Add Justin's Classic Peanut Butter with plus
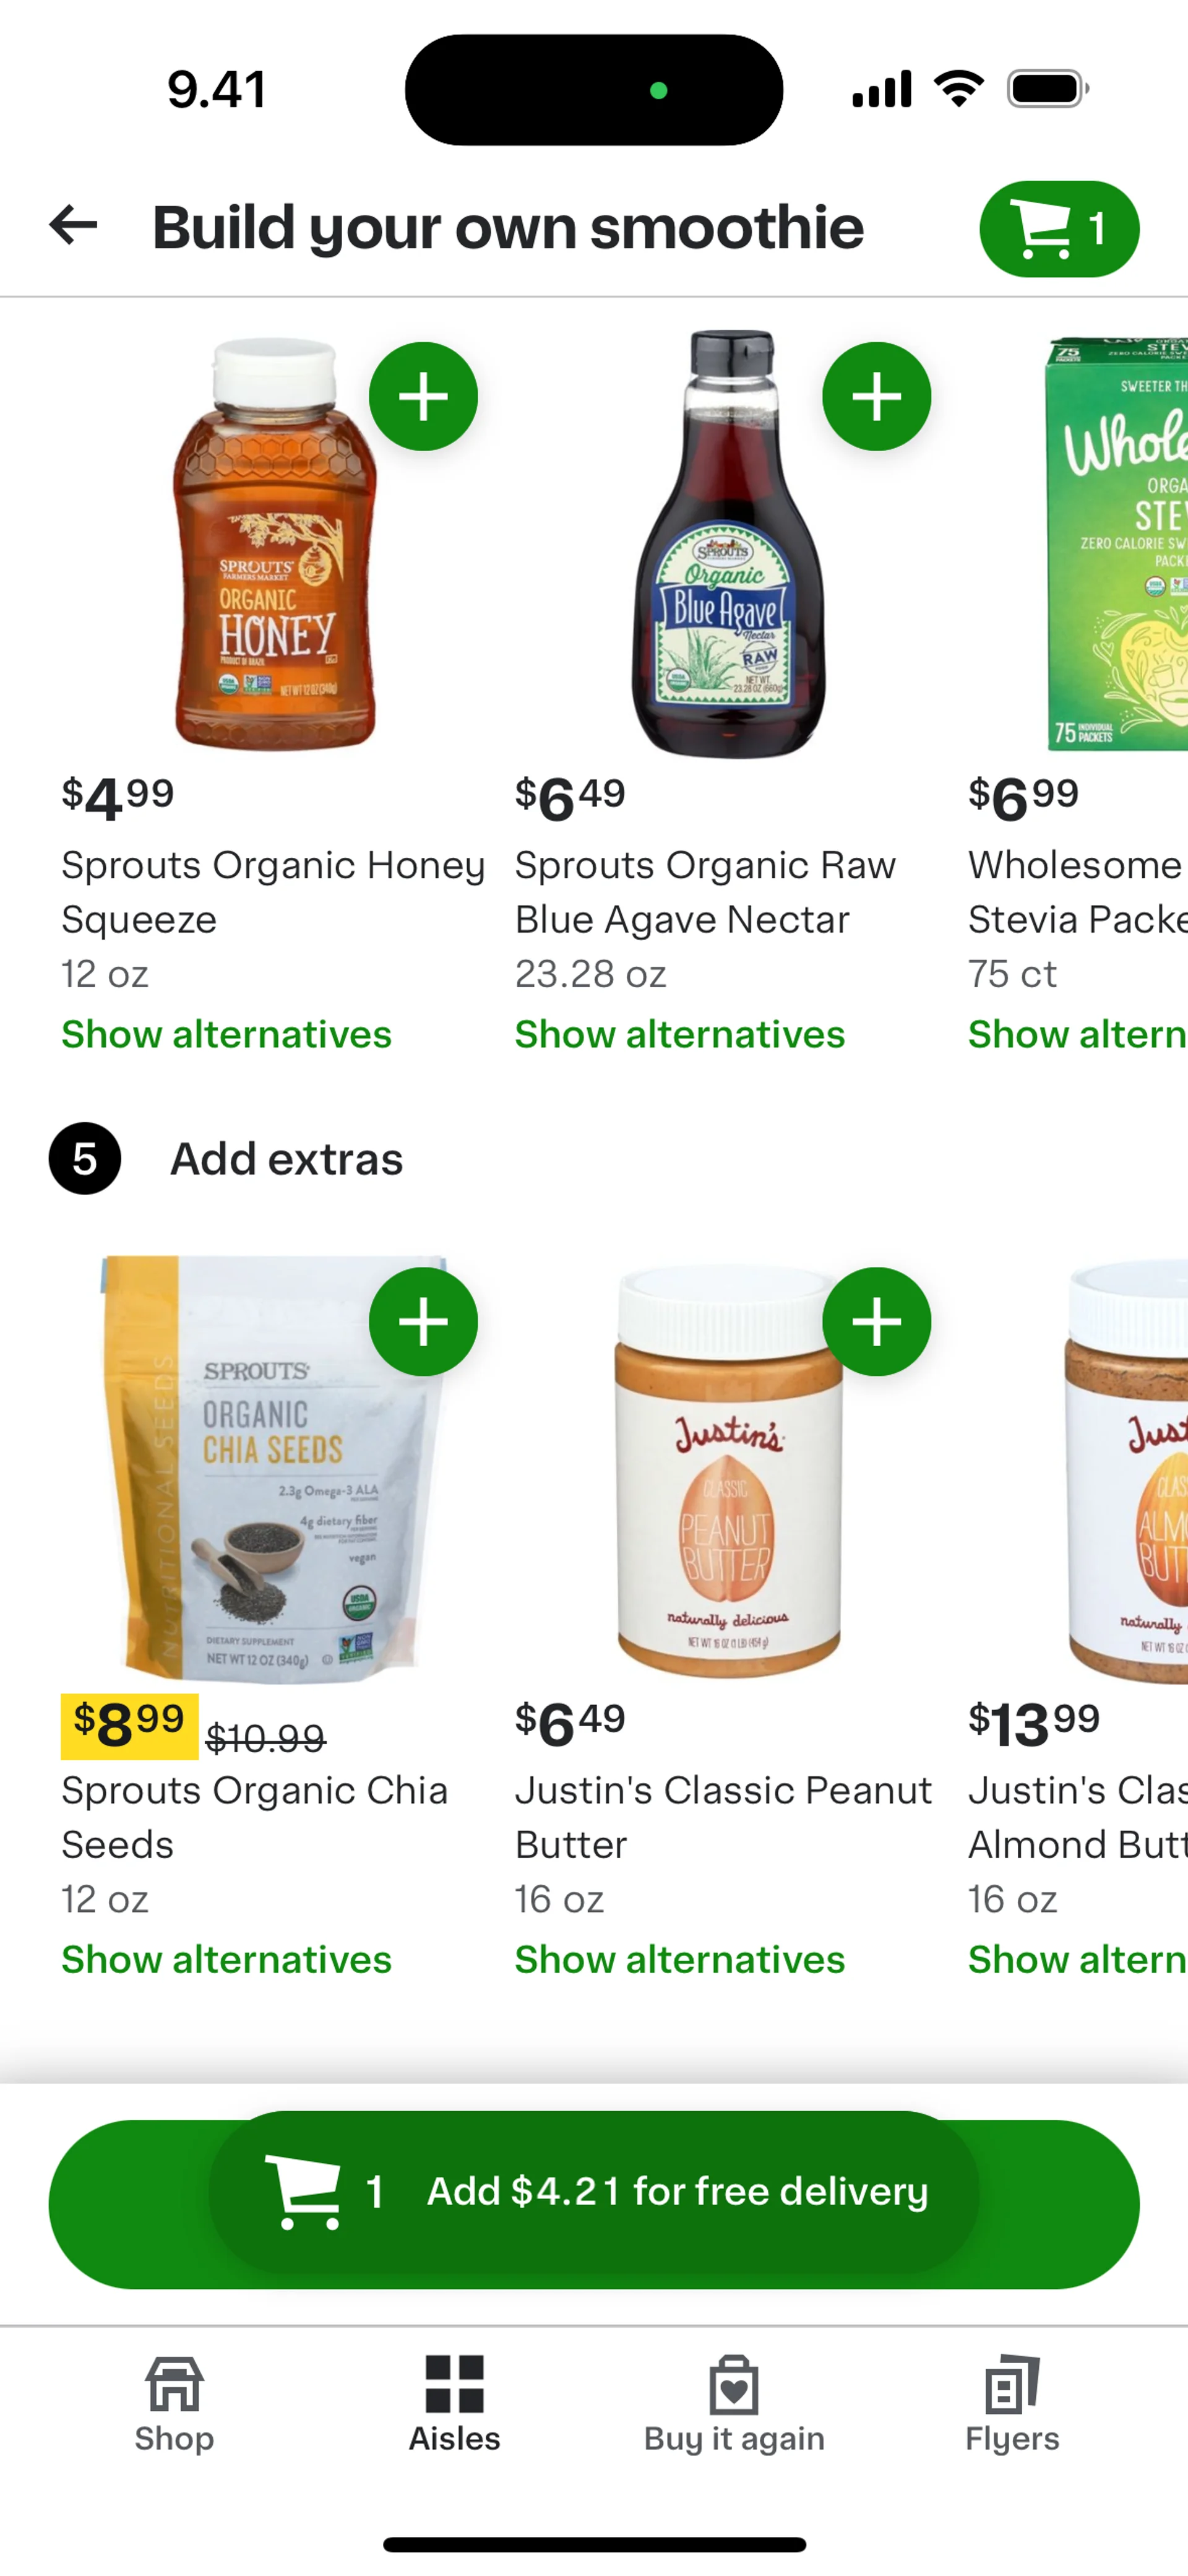 coord(876,1322)
